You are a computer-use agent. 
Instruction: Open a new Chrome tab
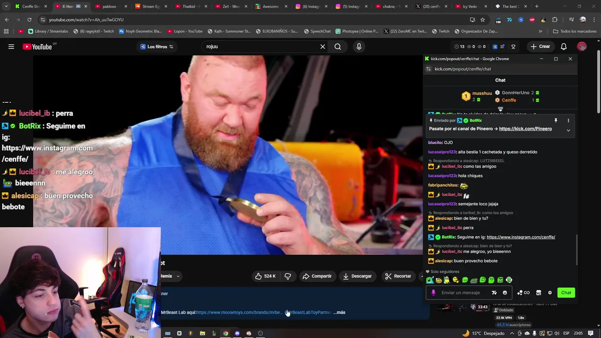point(537,7)
